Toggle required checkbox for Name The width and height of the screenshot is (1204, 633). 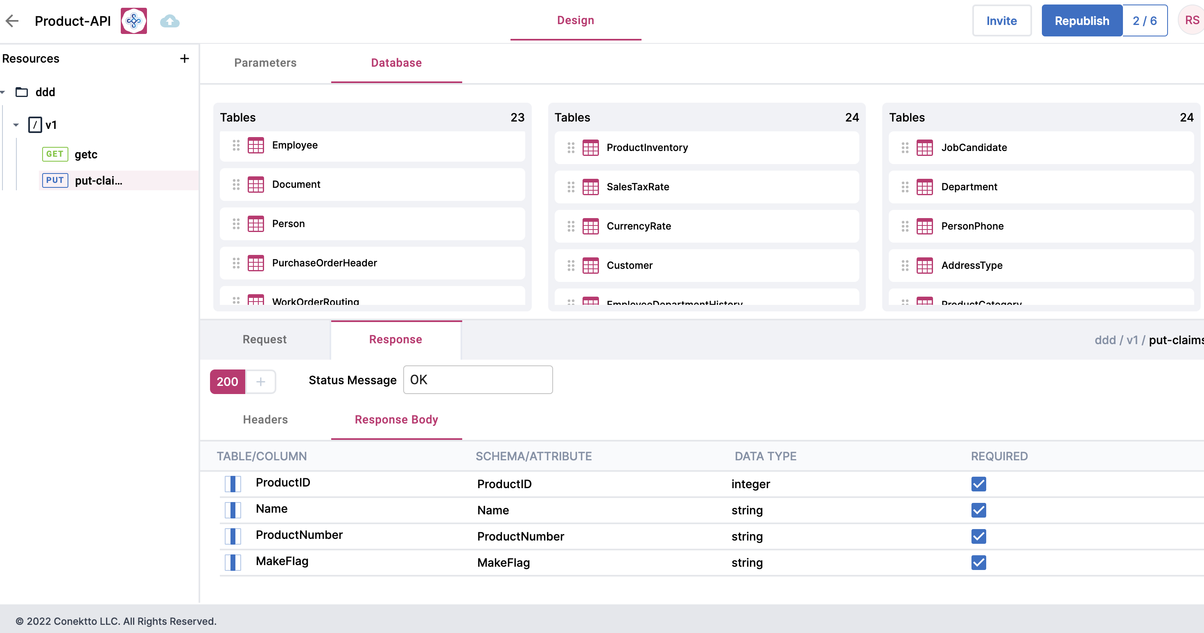coord(978,510)
